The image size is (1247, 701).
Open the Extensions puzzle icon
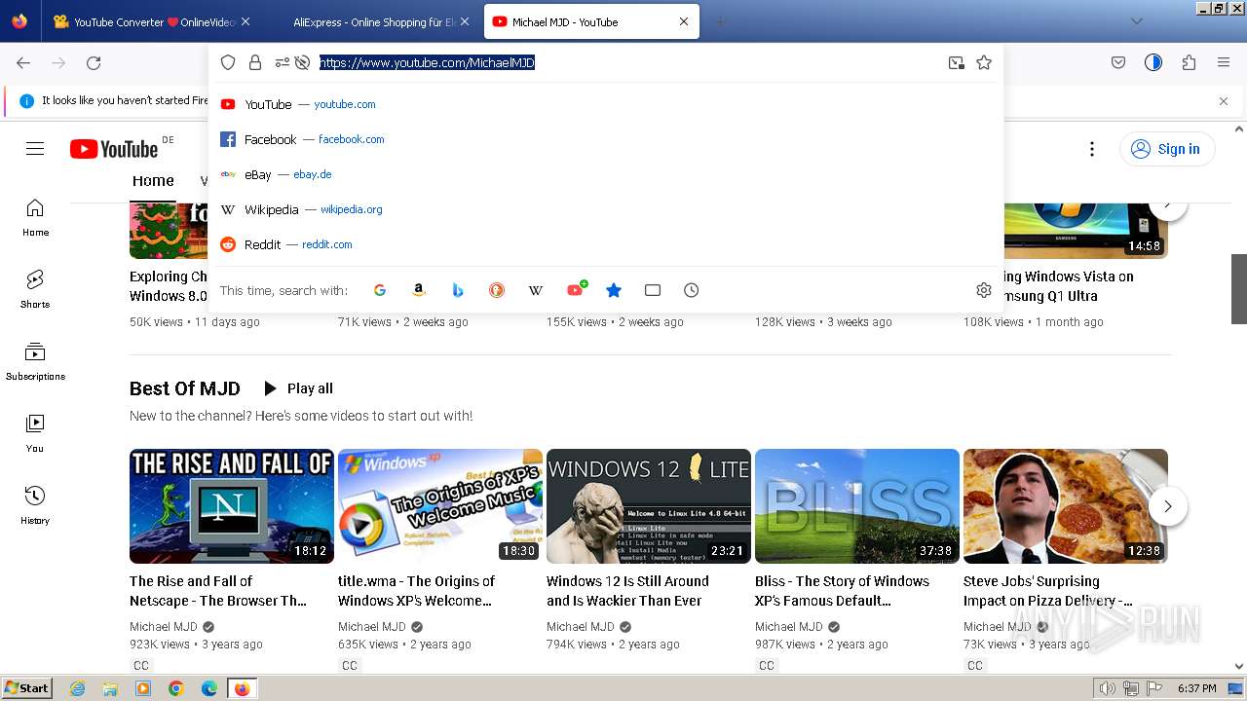(x=1189, y=62)
